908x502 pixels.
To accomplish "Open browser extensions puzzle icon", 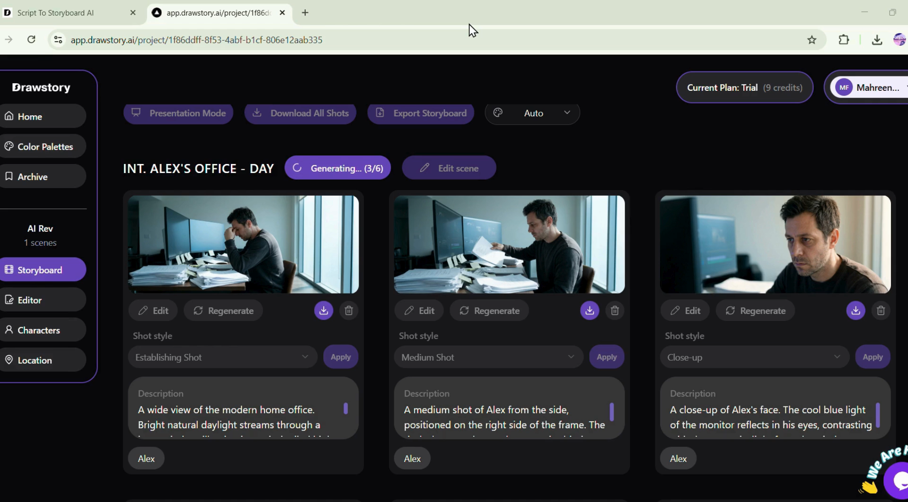I will pos(844,40).
